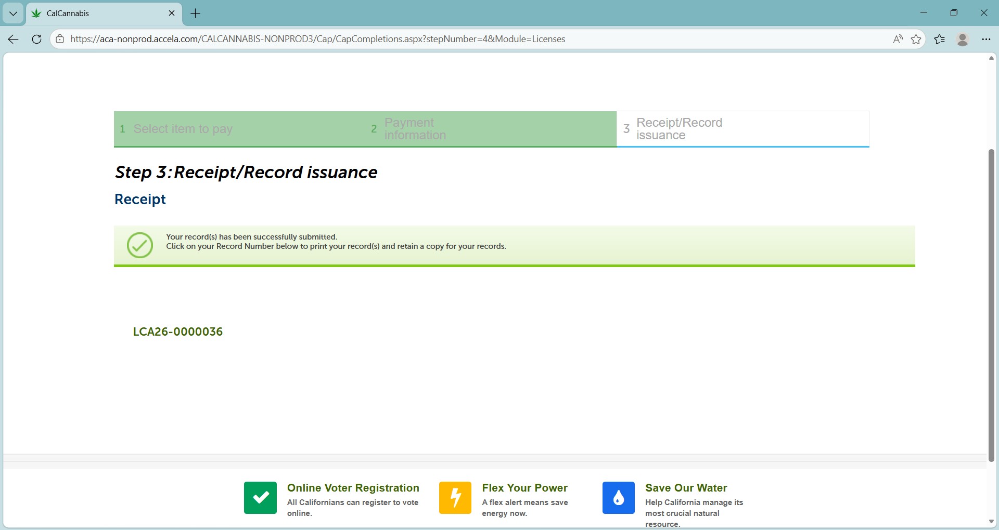Click the 'Step 3:Receipt/Record issuance' heading

[246, 173]
